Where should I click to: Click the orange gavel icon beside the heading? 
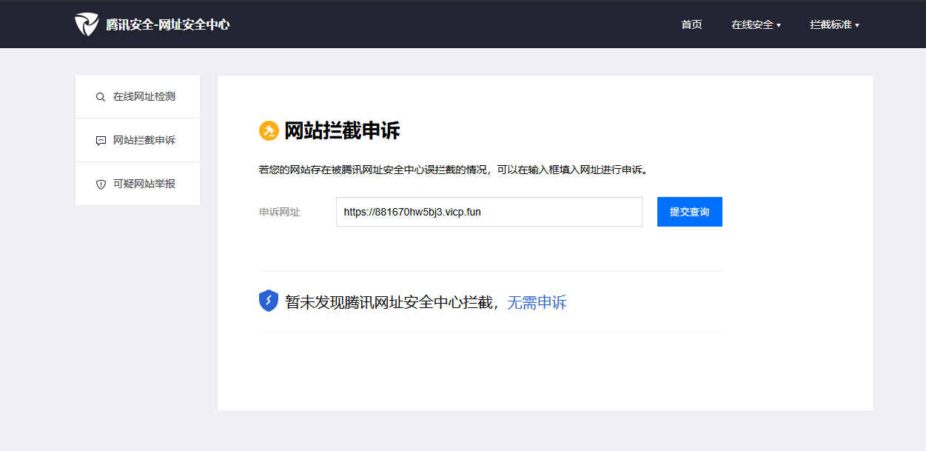269,131
